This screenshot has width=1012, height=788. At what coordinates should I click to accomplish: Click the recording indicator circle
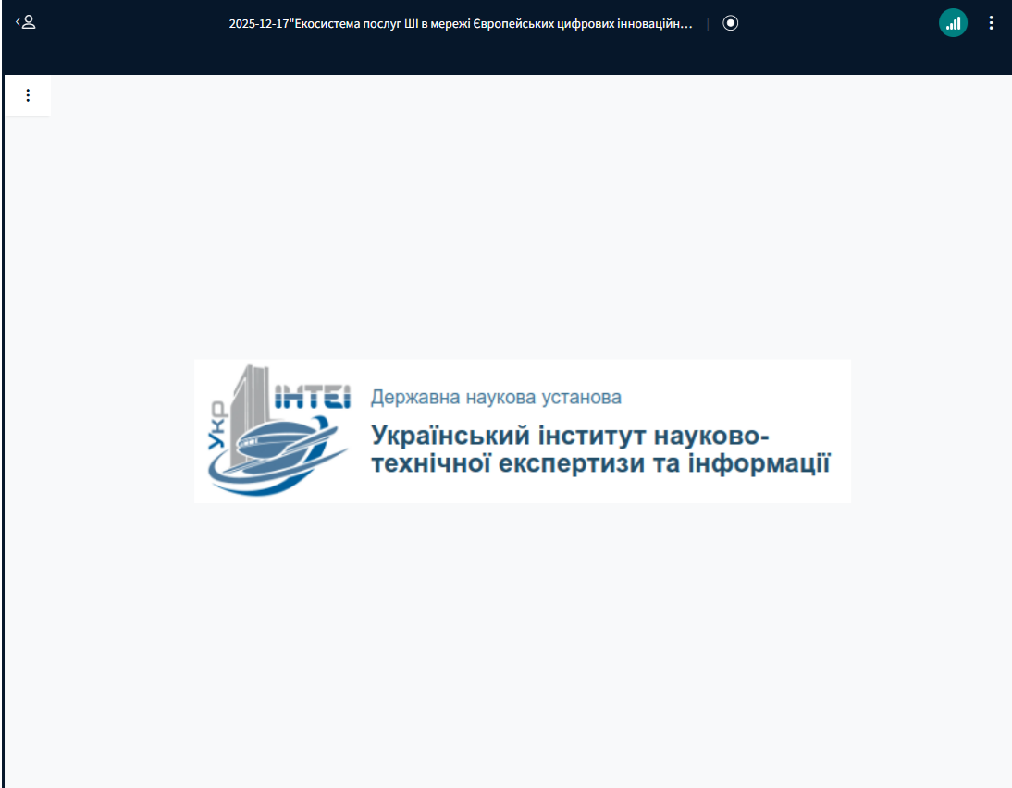pos(730,24)
